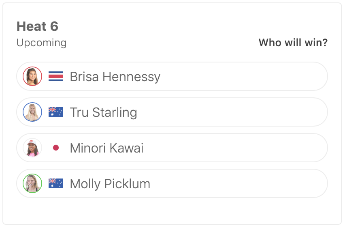Click Australian flag beside Tru Starling
The image size is (345, 228).
pos(56,112)
